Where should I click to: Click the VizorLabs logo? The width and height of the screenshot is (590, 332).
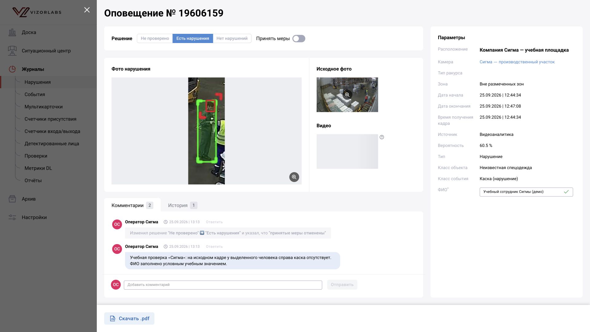(x=37, y=12)
